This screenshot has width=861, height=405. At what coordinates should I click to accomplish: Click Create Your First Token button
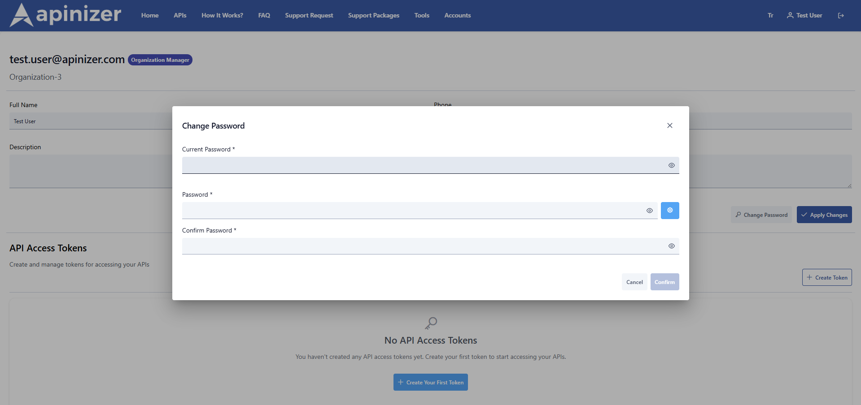(430, 382)
